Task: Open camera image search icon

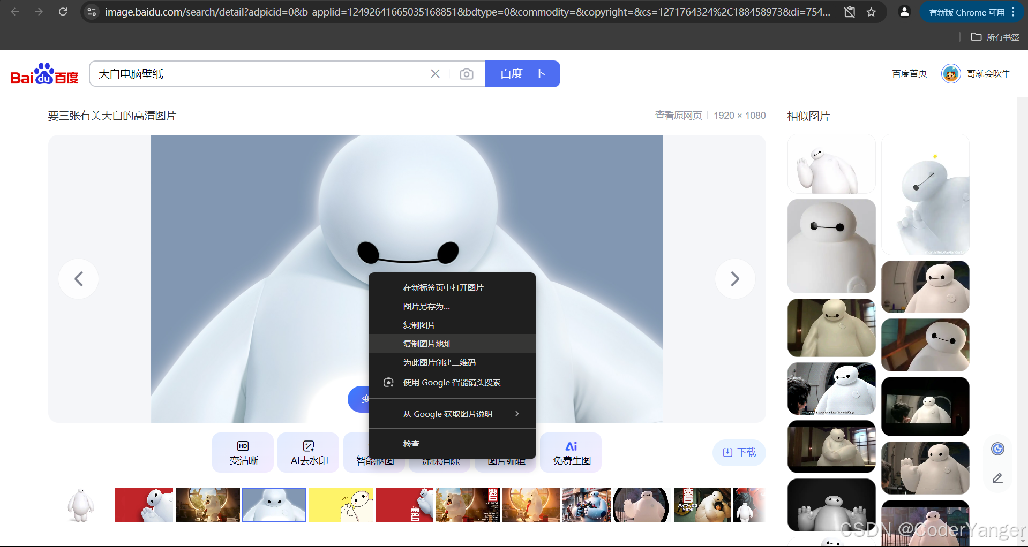Action: pos(466,74)
